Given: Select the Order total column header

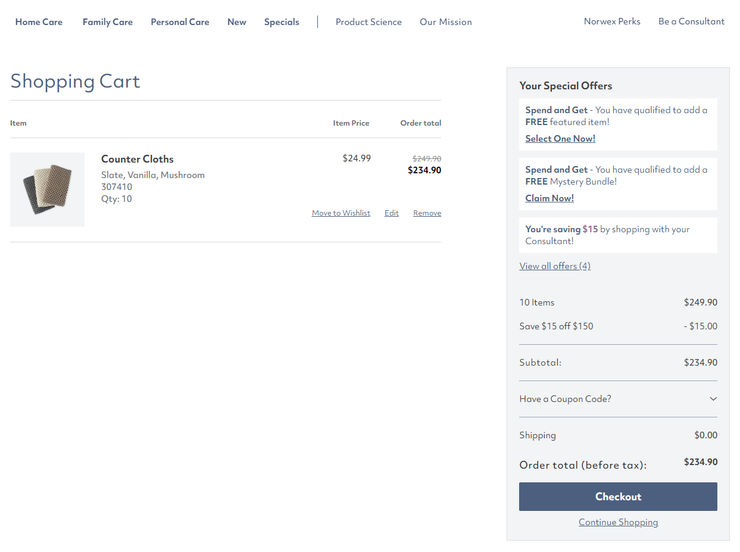Looking at the screenshot, I should coord(421,123).
